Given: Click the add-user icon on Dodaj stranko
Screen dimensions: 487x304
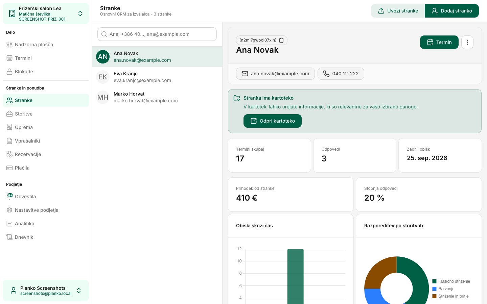Looking at the screenshot, I should point(435,11).
